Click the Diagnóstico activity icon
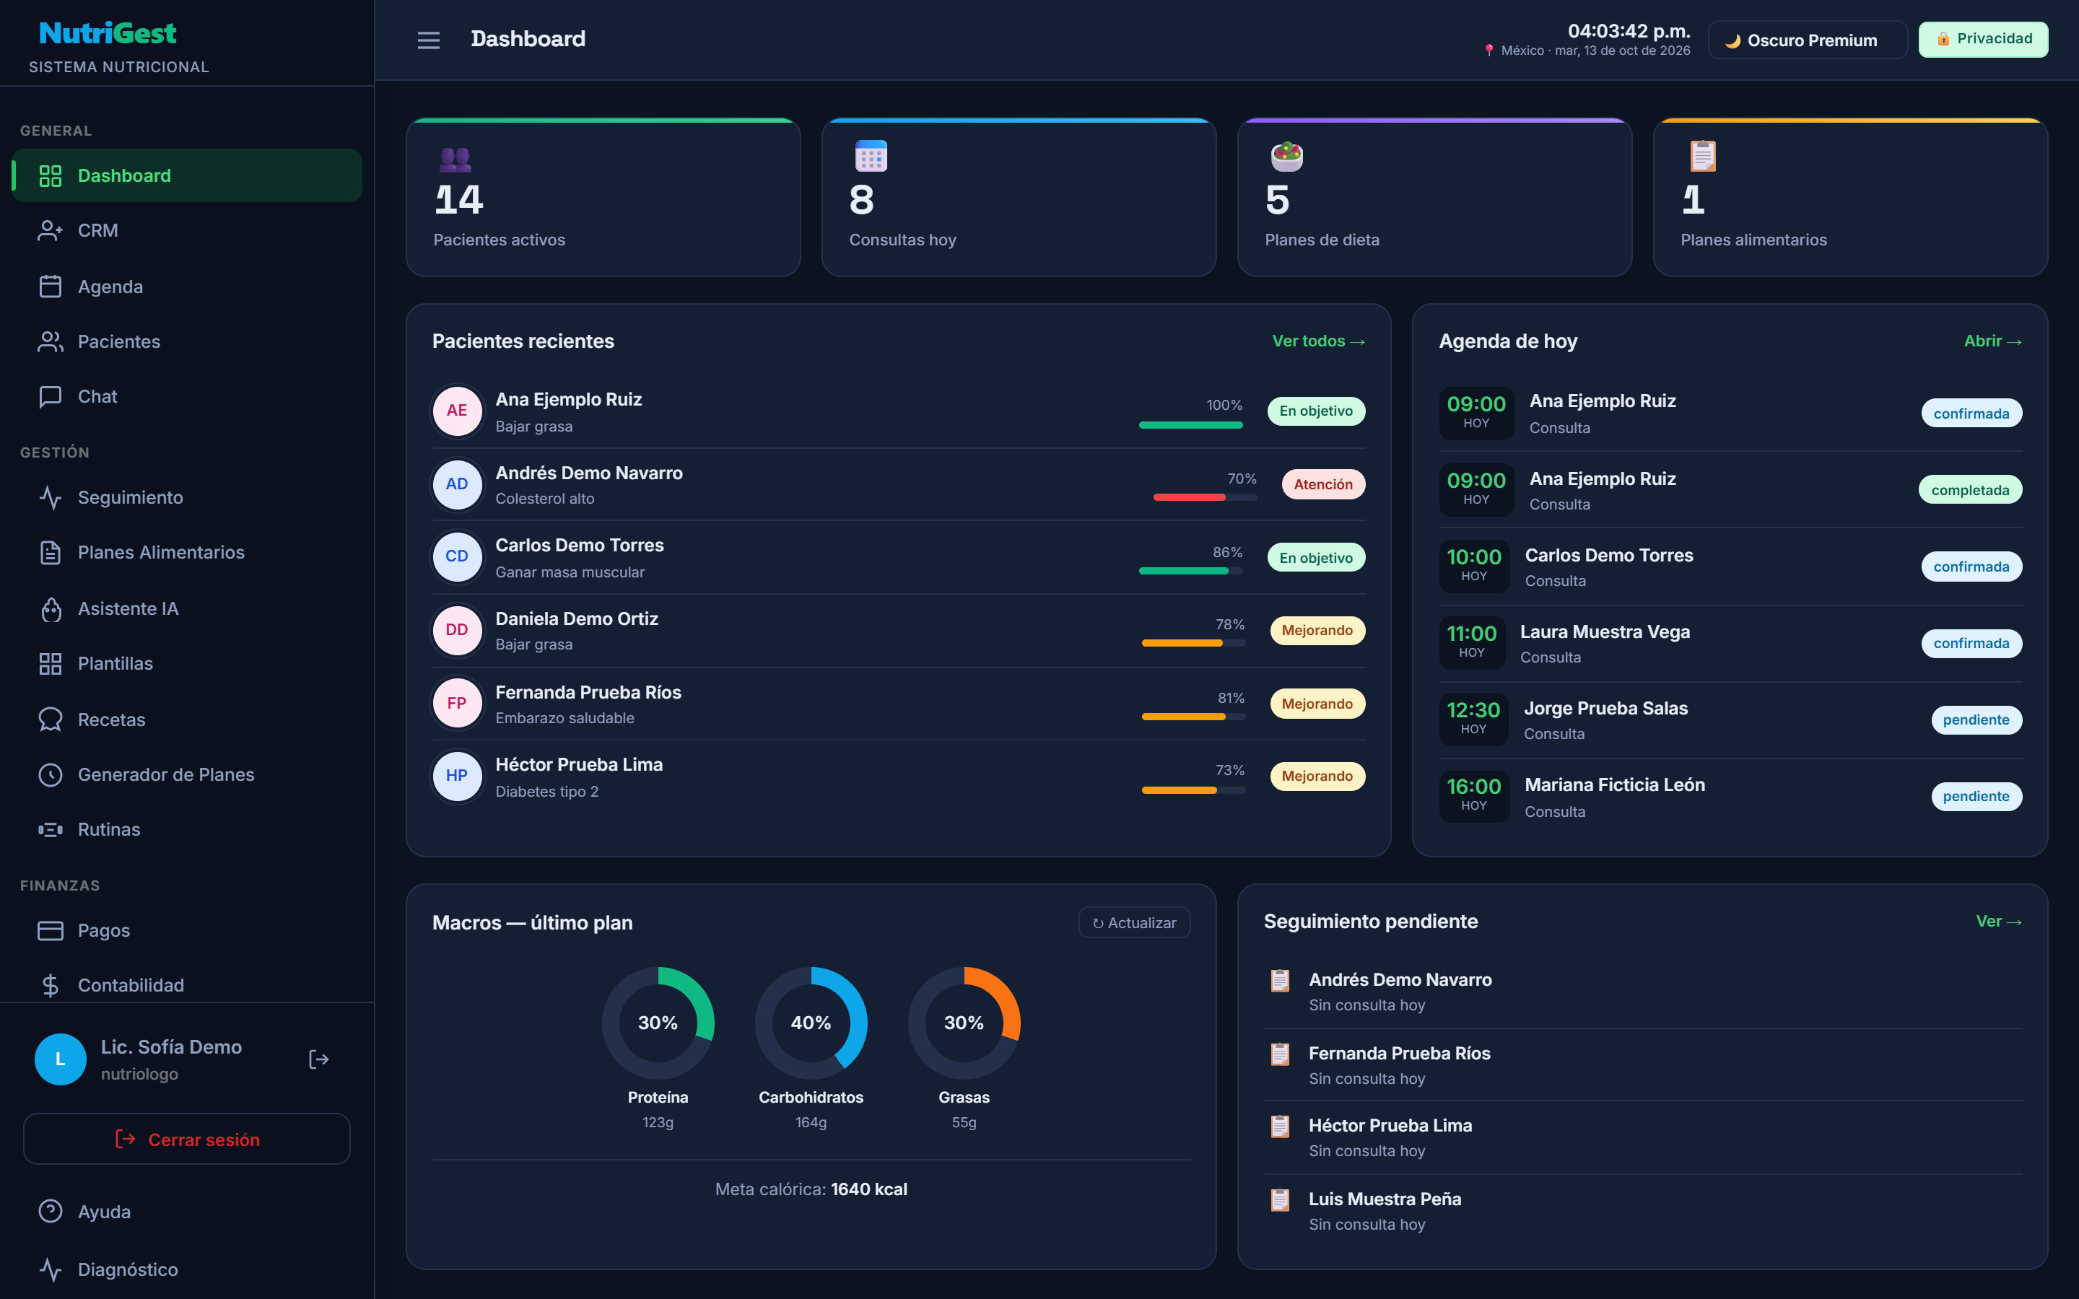The image size is (2079, 1299). pos(50,1269)
